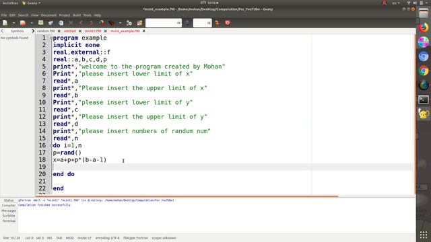431x242 pixels.
Task: Open the Messages tab in bottom panel
Action: 9,210
